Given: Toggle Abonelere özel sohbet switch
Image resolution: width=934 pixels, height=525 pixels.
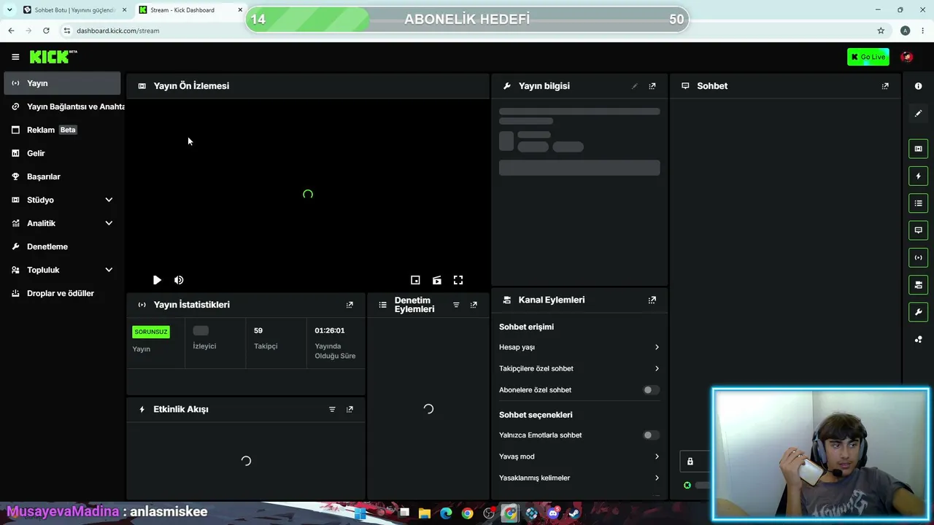Looking at the screenshot, I should [651, 390].
